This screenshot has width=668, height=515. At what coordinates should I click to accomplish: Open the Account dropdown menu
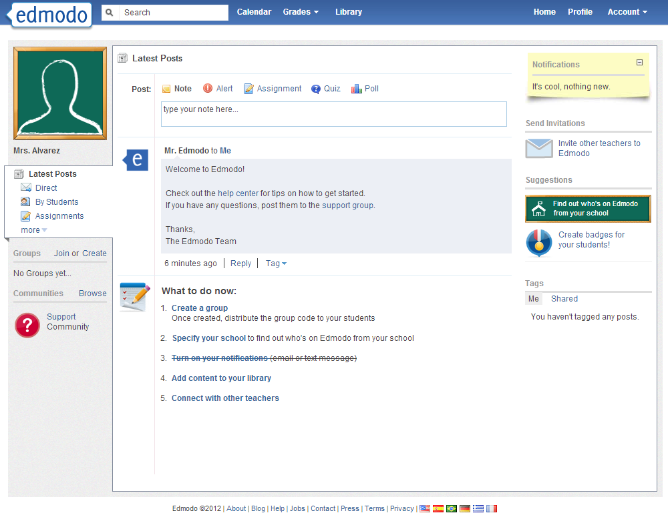pos(627,11)
